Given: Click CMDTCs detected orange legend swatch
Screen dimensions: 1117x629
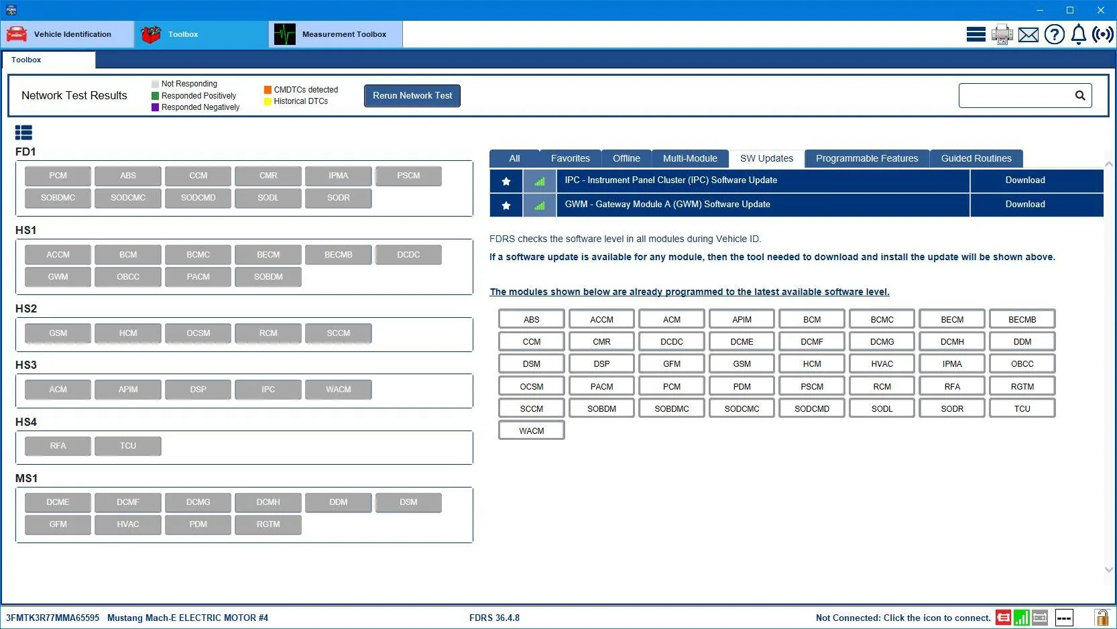Looking at the screenshot, I should click(268, 90).
